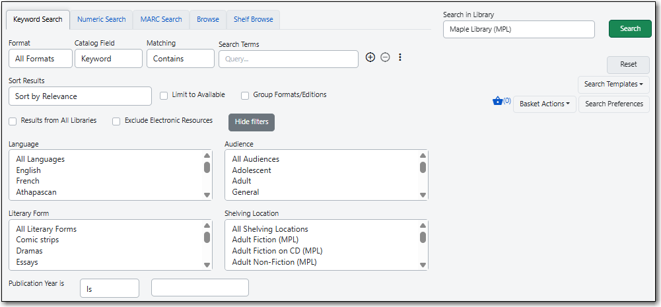Open the Shelf Browse tab
The width and height of the screenshot is (661, 307).
pyautogui.click(x=254, y=19)
